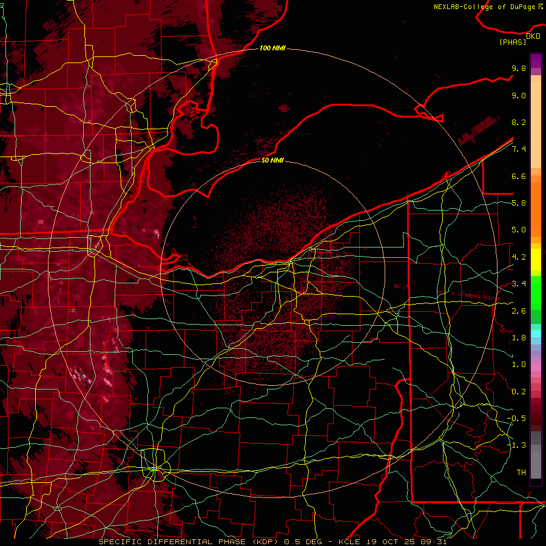Select the cyan color band beside 1.8
The height and width of the screenshot is (546, 546).
tap(536, 334)
